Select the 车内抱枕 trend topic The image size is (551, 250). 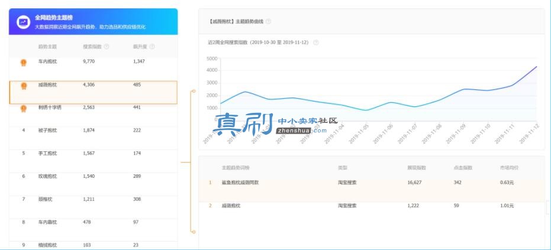[47, 61]
